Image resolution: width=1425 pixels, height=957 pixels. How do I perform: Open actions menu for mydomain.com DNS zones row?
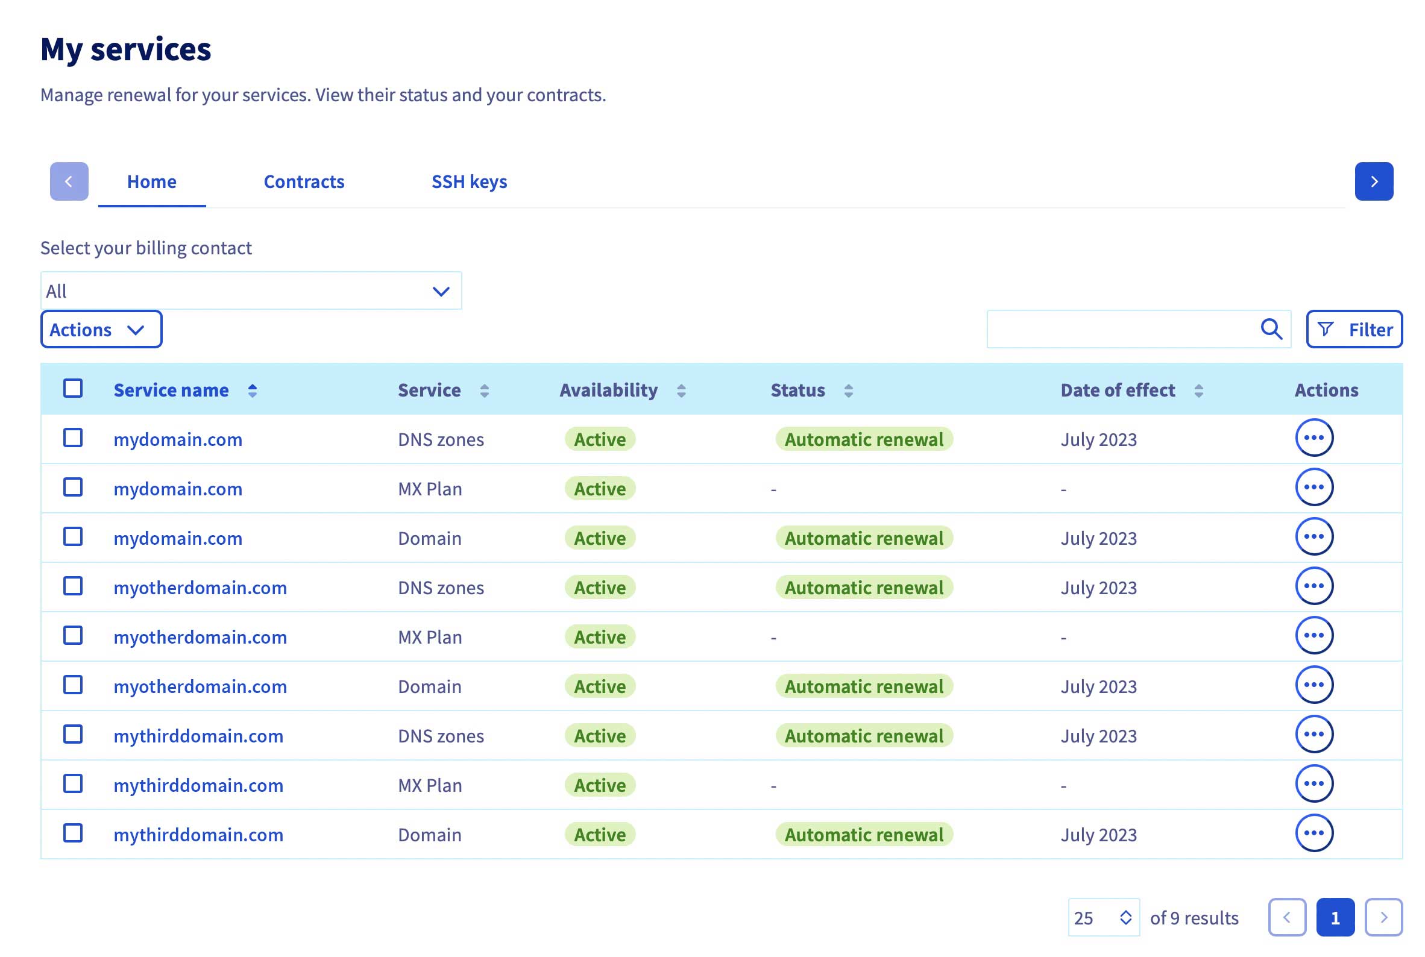coord(1313,438)
